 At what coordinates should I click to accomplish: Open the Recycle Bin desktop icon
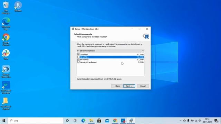[x=6, y=8]
